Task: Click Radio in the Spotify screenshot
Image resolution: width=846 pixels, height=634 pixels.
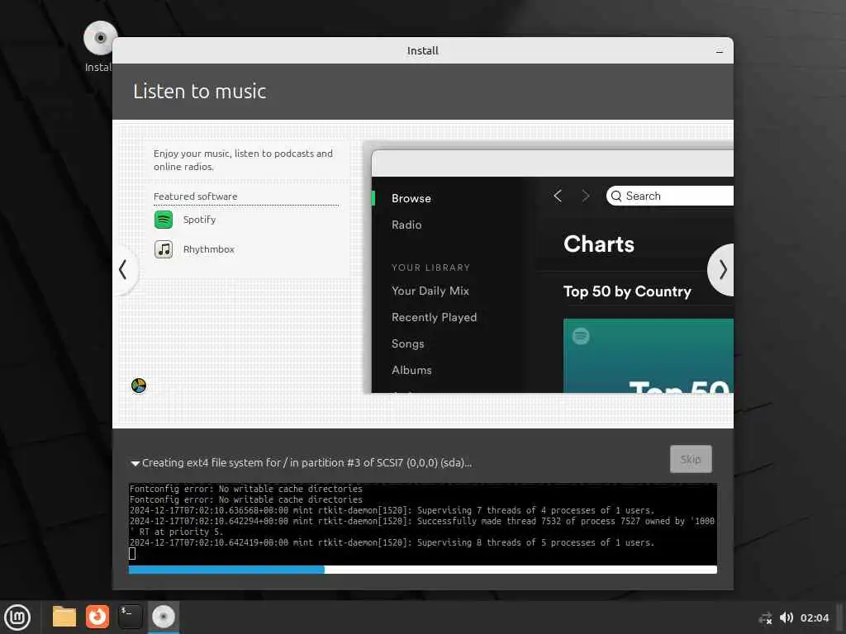Action: coord(406,225)
